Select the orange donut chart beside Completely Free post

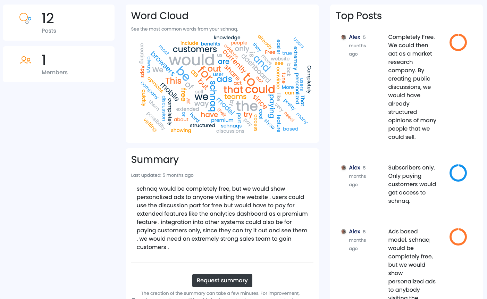tap(458, 42)
